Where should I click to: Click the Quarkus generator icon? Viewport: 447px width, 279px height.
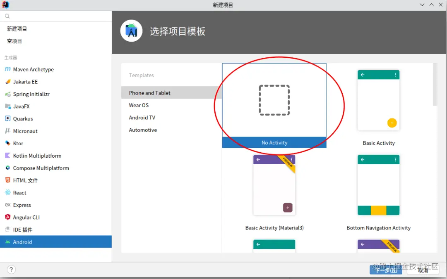coord(8,118)
